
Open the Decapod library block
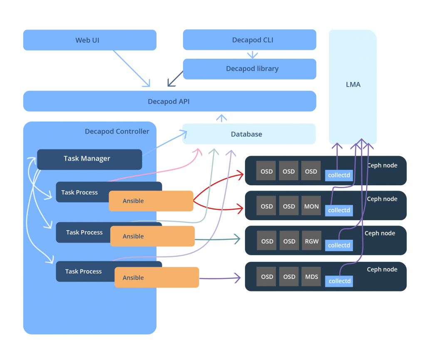[252, 69]
